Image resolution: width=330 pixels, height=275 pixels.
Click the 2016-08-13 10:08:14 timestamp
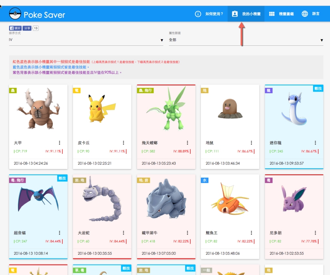click(31, 253)
